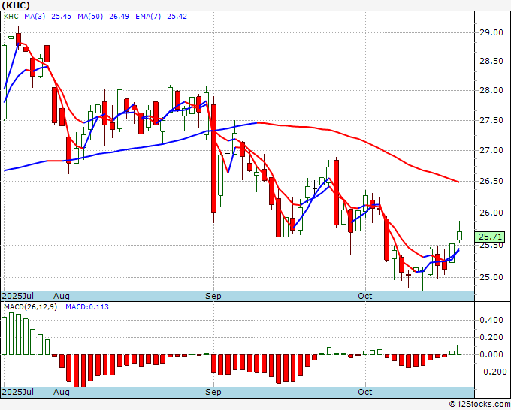The image size is (511, 410).
Task: Click the 2025Jul label on MACD axis
Action: coord(18,392)
